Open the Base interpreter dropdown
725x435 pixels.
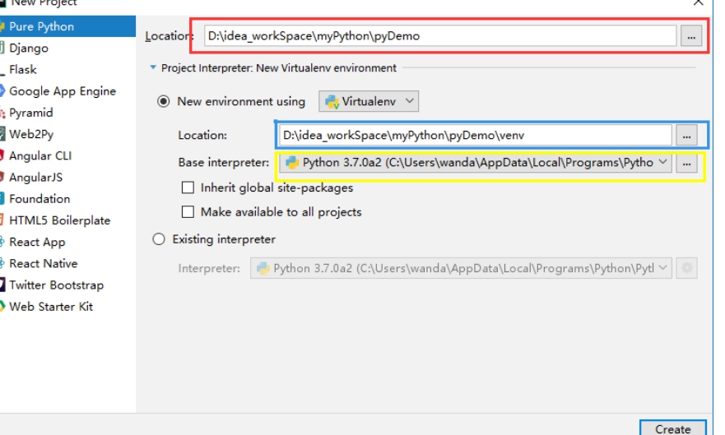coord(476,163)
